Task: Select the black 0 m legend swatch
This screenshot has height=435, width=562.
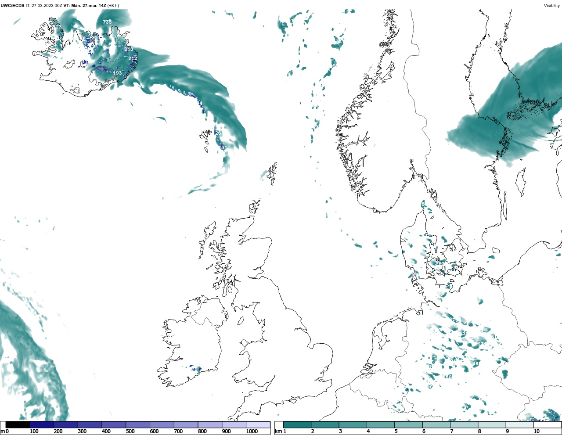Action: [18, 425]
